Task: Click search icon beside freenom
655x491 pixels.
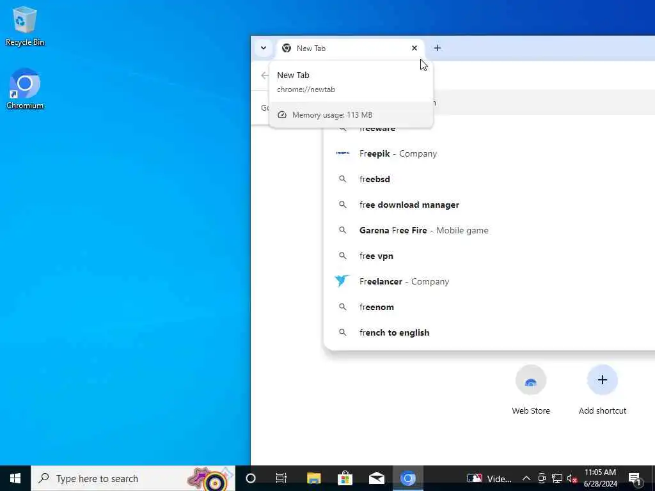Action: point(343,307)
